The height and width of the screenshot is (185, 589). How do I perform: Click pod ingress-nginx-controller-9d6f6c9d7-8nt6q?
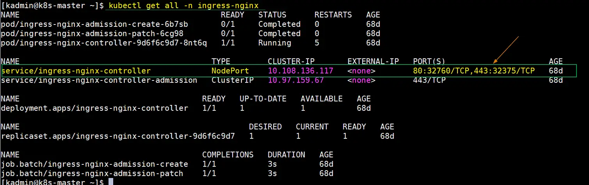coord(104,43)
